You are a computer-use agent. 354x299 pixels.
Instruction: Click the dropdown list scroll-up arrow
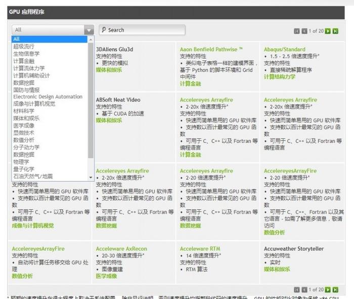click(91, 40)
